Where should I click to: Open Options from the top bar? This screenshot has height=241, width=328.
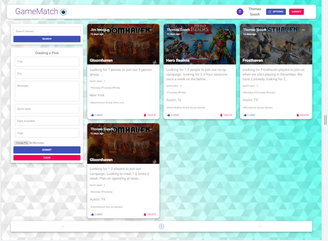[x=276, y=12]
